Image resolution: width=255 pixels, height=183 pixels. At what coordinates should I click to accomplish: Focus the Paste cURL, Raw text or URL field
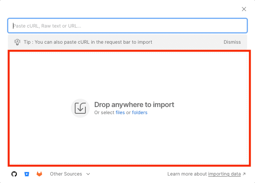(128, 26)
